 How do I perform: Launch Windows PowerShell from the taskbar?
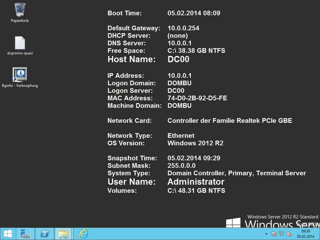click(45, 234)
